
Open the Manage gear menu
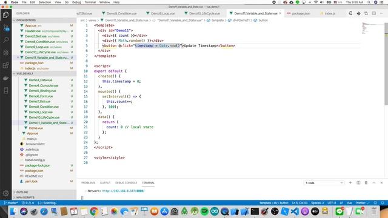(x=5, y=193)
